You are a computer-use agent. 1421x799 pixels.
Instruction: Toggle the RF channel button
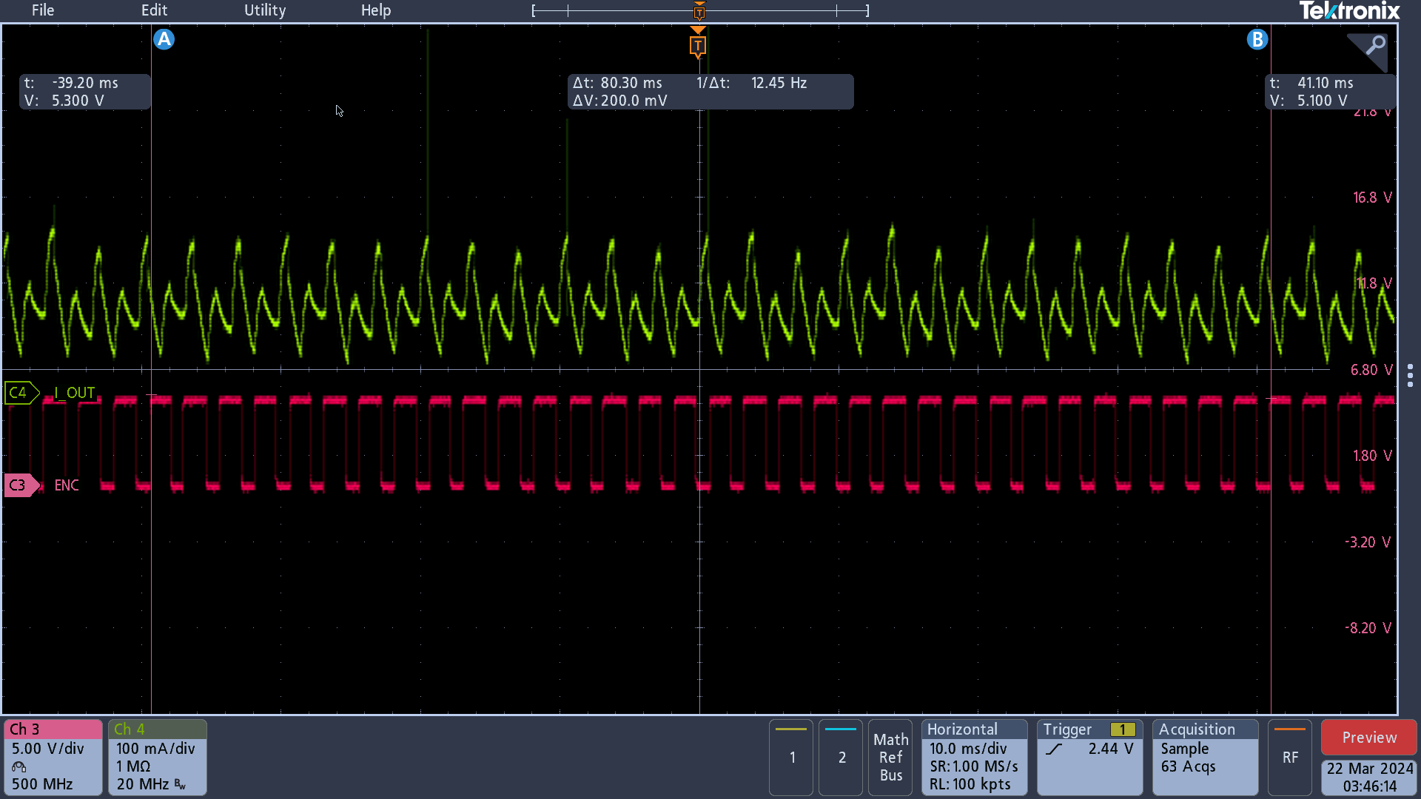(x=1289, y=757)
